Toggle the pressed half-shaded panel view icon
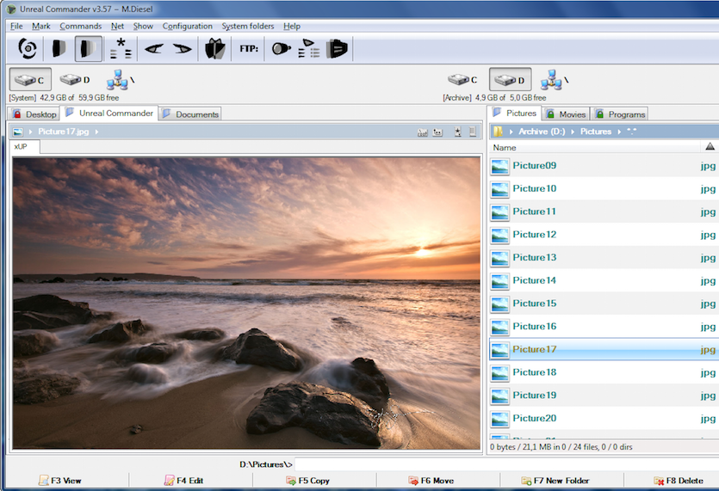 point(89,48)
